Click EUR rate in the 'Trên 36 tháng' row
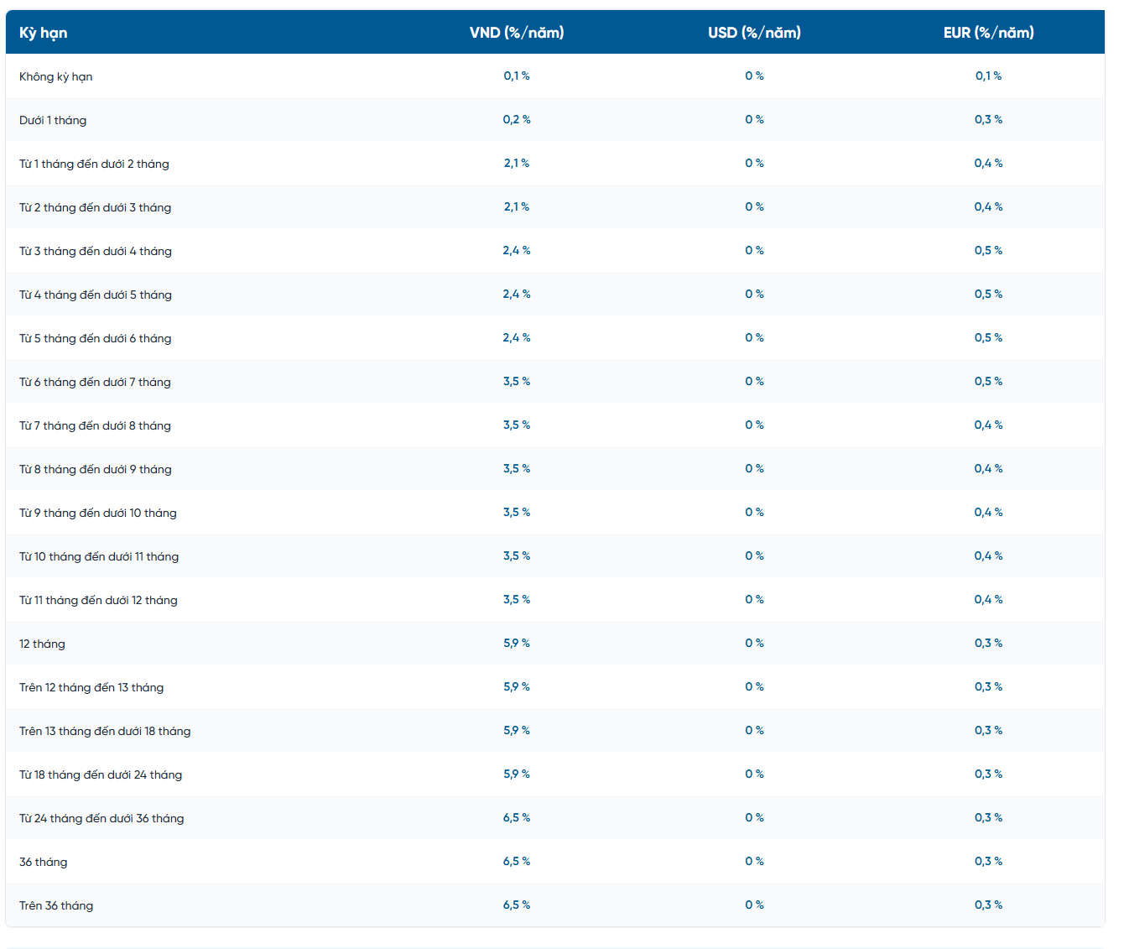 coord(988,905)
